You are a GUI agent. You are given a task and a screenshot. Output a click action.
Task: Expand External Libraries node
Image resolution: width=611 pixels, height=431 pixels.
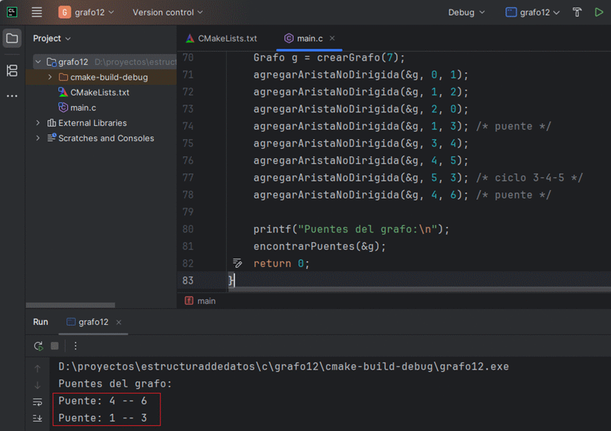(38, 123)
